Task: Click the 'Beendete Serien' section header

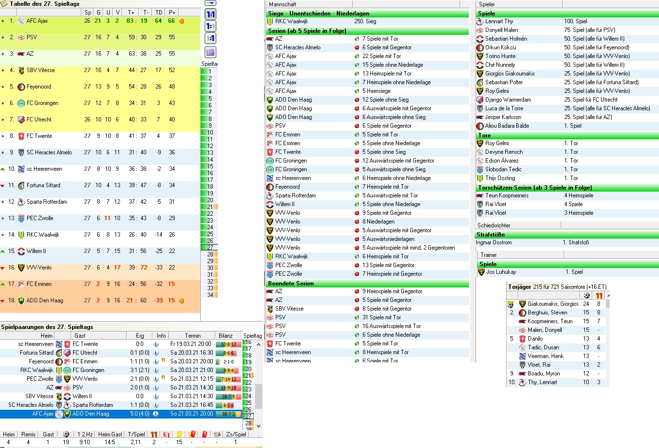Action: tap(367, 284)
